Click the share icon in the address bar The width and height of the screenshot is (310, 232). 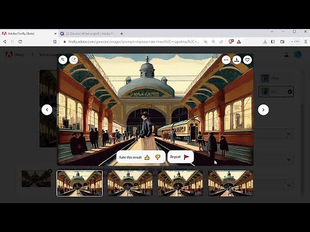click(221, 42)
